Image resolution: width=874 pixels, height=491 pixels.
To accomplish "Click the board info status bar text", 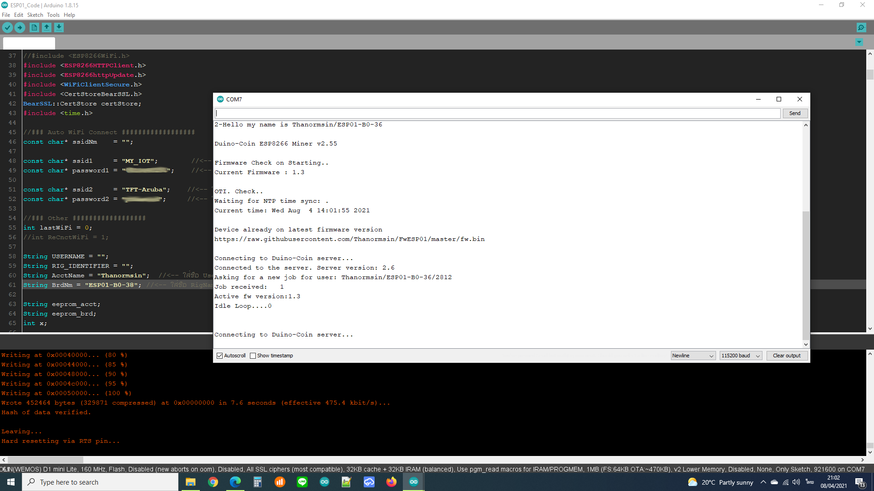I will [x=432, y=469].
